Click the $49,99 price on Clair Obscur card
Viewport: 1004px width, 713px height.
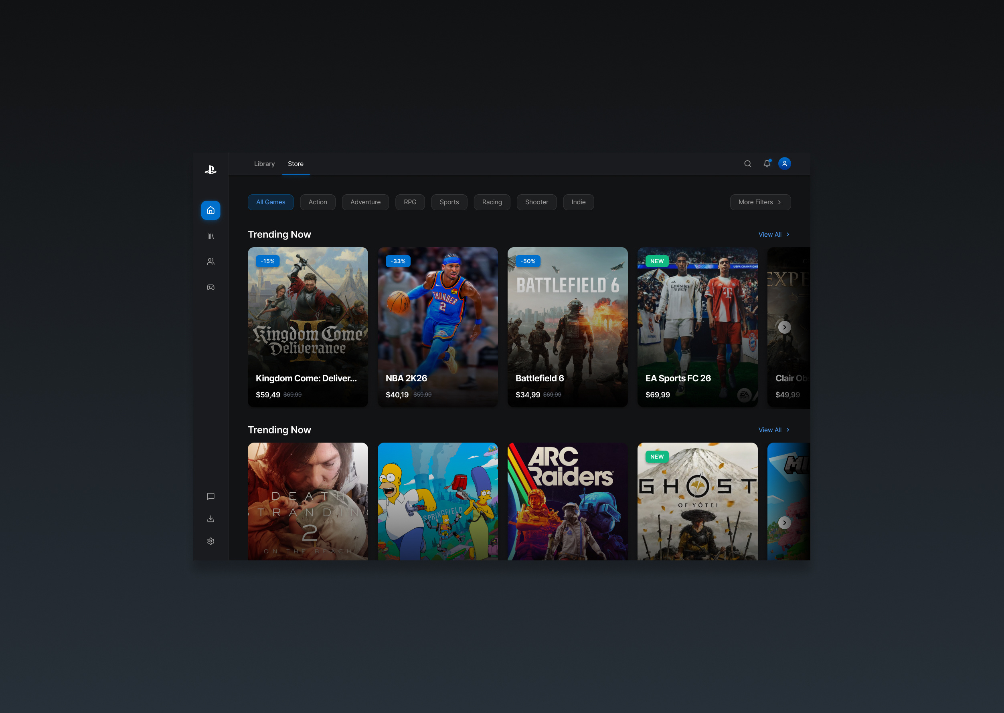(x=787, y=395)
